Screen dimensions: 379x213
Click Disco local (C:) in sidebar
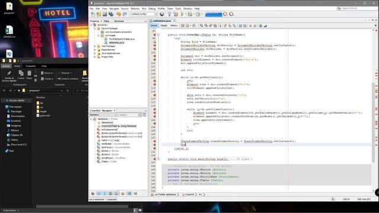(x=17, y=144)
